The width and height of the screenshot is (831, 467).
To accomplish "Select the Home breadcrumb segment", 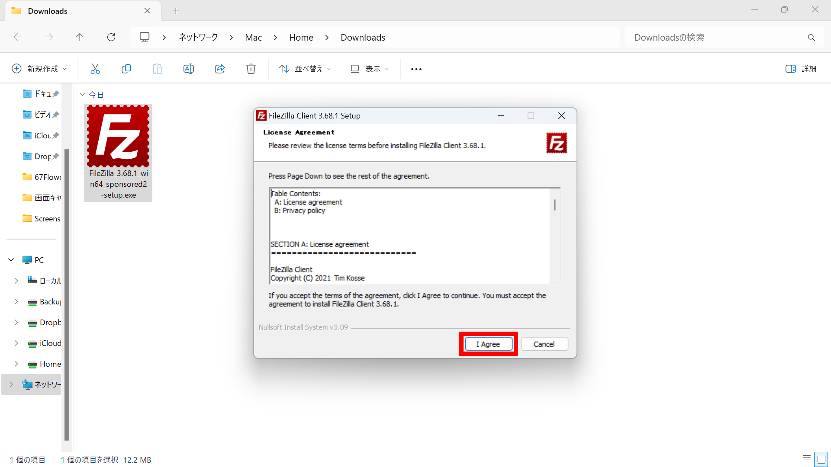I will [301, 38].
